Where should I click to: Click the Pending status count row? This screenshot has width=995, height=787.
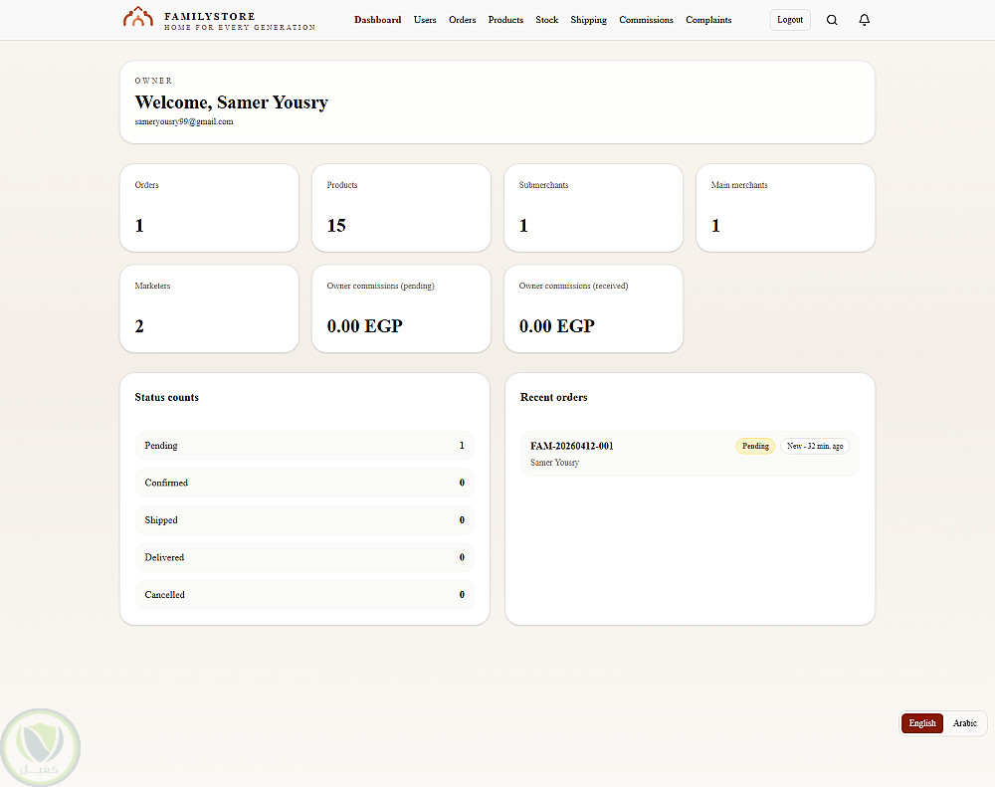(x=304, y=446)
